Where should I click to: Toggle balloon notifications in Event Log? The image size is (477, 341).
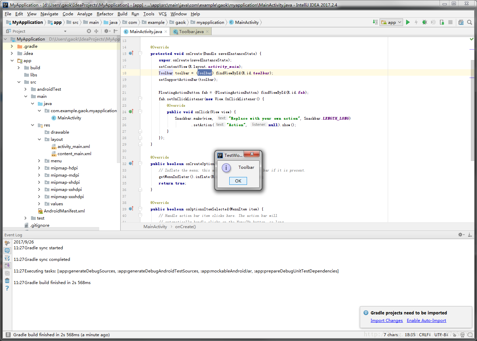(7, 251)
